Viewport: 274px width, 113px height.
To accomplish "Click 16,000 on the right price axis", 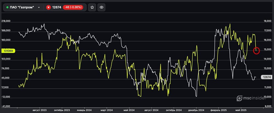I will click(267, 40).
